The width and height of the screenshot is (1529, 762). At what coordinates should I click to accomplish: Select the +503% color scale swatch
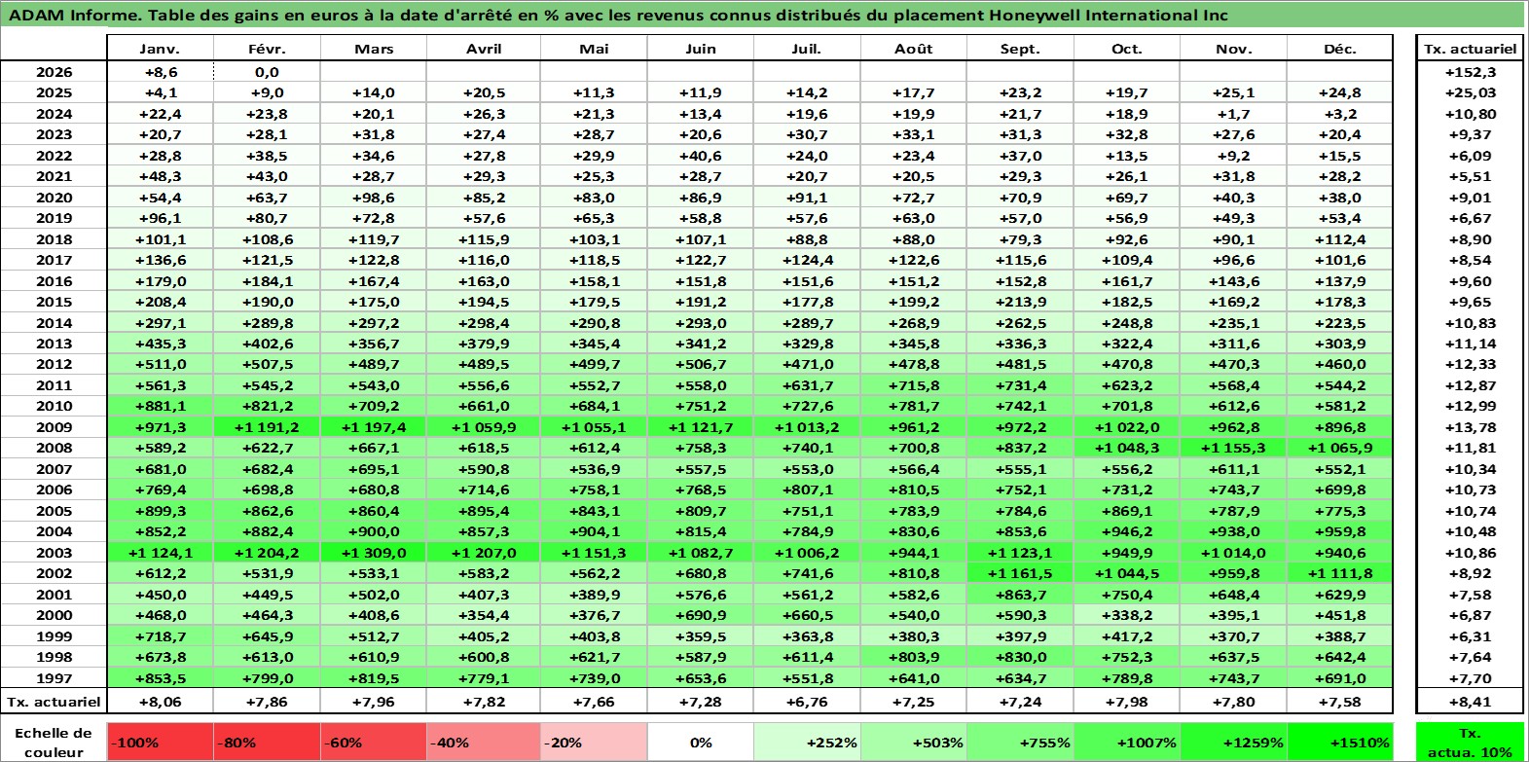point(914,742)
